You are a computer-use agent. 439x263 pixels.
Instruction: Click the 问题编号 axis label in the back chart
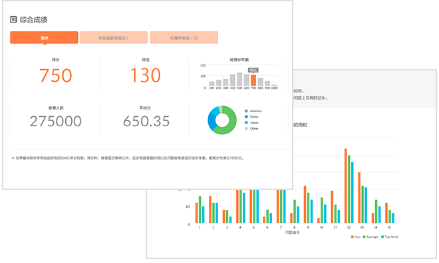[x=292, y=232]
